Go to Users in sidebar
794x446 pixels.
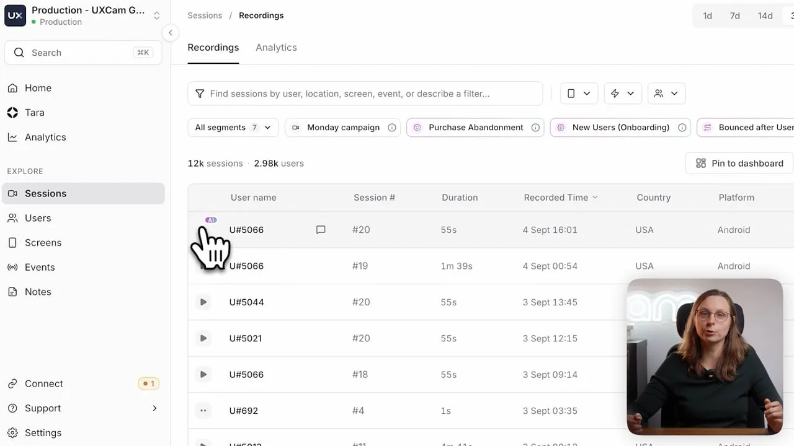click(x=37, y=218)
